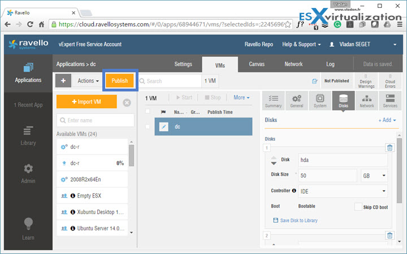Click the Stop VM button
This screenshot has height=254, width=407.
213,98
